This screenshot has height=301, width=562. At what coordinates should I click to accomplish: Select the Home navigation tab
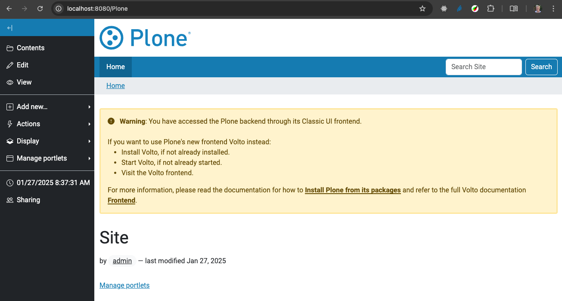(x=115, y=67)
